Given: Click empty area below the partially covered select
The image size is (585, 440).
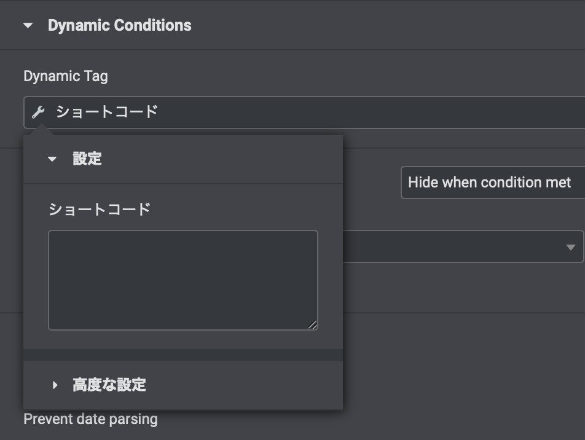Looking at the screenshot, I should (463, 288).
